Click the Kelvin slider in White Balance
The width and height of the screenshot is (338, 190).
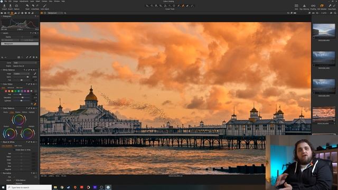tap(21, 77)
